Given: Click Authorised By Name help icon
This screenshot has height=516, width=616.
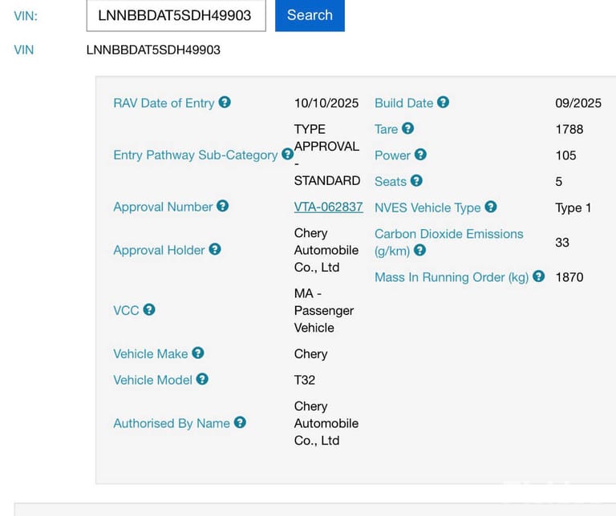Looking at the screenshot, I should pos(240,422).
